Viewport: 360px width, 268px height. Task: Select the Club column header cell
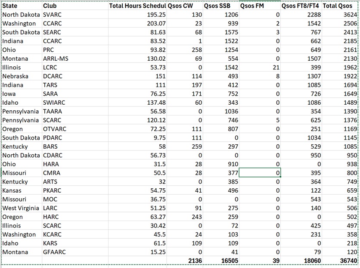pyautogui.click(x=75, y=6)
